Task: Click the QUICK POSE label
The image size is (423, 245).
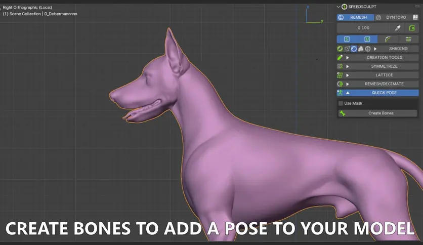Action: pyautogui.click(x=384, y=93)
